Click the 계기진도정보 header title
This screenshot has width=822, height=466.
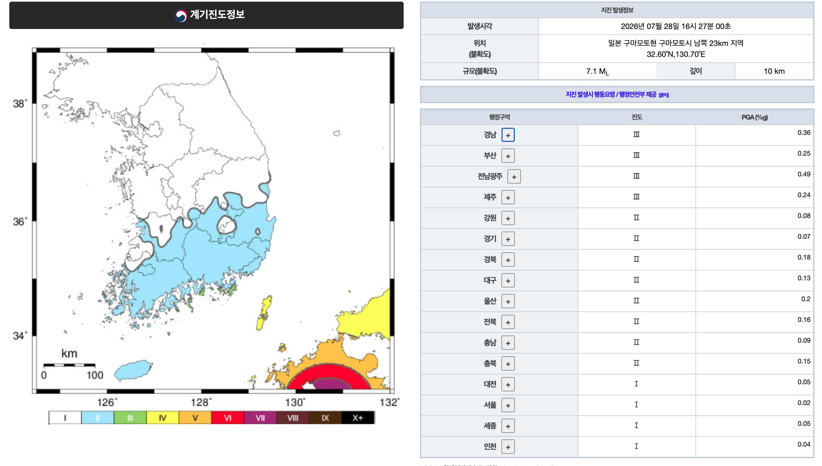click(218, 14)
